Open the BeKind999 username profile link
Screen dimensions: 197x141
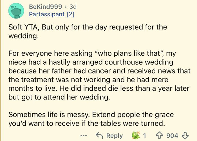coord(46,6)
